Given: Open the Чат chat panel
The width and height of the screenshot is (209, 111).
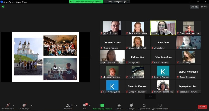Looking at the screenshot, I should click(x=85, y=107).
